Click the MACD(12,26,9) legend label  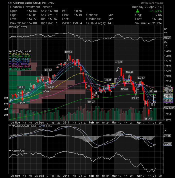pos(20,126)
